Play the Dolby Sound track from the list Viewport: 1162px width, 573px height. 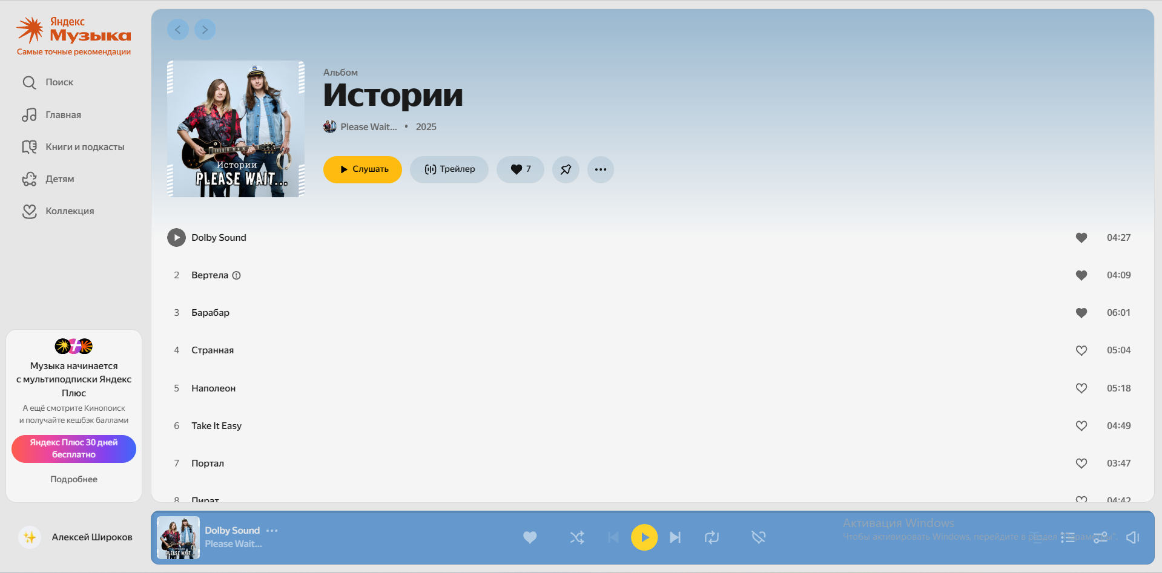(x=176, y=238)
